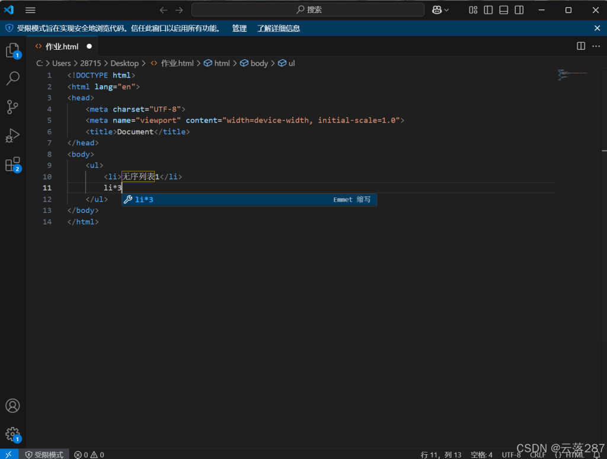Open the Extensions view icon
The height and width of the screenshot is (459, 607).
click(x=12, y=164)
